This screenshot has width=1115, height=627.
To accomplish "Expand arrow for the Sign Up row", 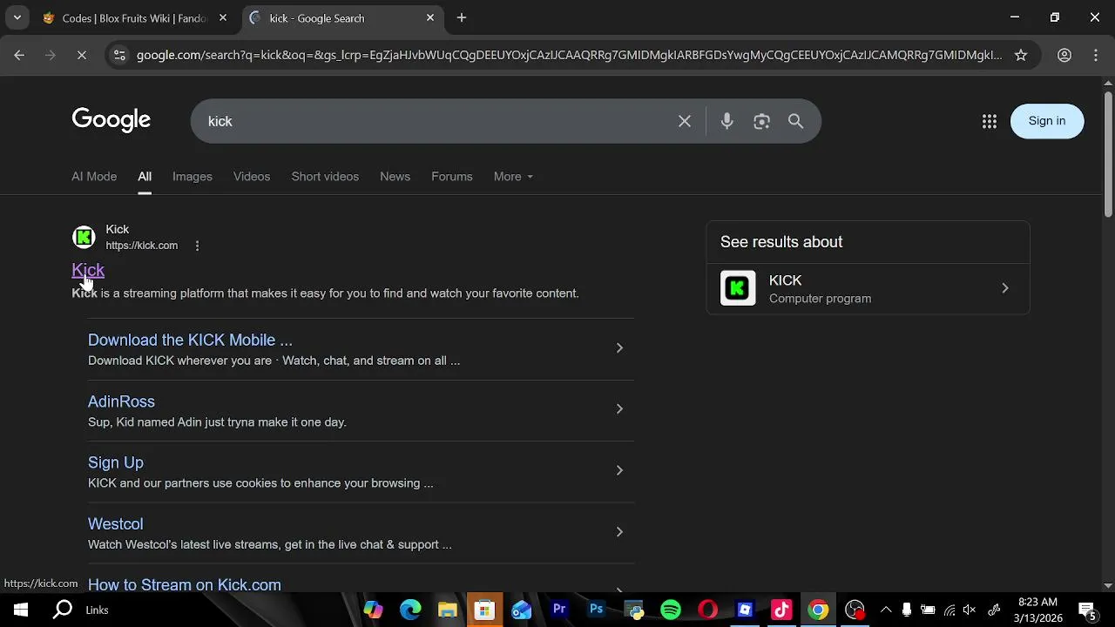I will [619, 470].
